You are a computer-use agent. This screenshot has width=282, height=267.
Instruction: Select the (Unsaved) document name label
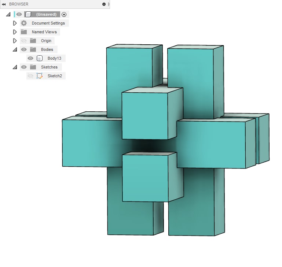point(47,14)
